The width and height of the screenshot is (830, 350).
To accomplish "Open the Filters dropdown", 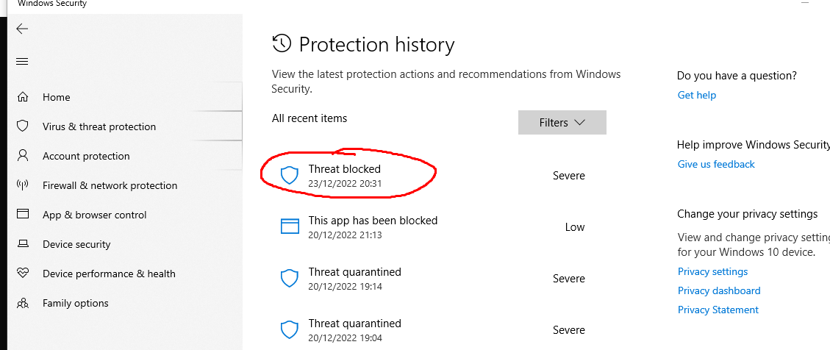I will point(562,122).
